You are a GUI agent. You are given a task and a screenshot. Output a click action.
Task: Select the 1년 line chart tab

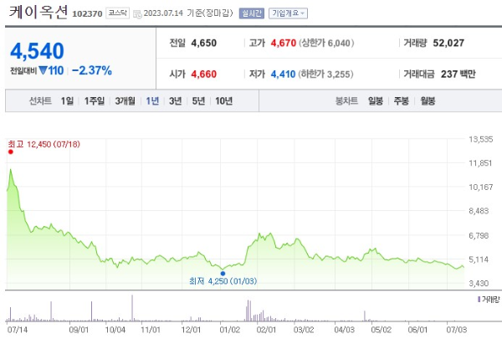[x=152, y=101]
